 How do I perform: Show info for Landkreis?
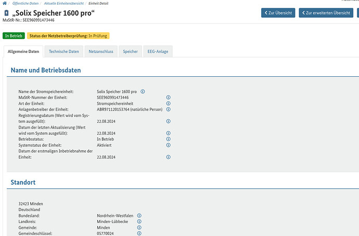[x=139, y=221]
